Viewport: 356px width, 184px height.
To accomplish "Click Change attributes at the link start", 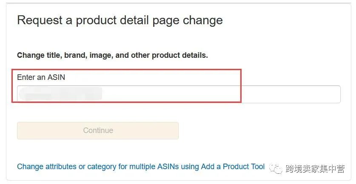I will click(x=47, y=167).
